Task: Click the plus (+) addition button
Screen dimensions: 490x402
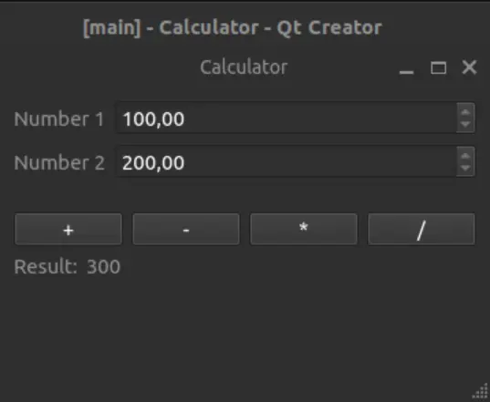Action: (68, 229)
